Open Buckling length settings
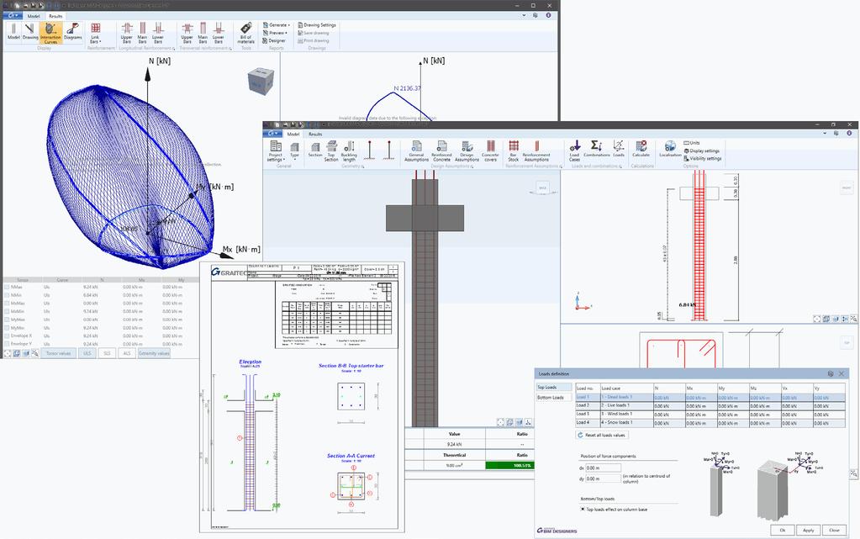860x539 pixels. tap(349, 151)
